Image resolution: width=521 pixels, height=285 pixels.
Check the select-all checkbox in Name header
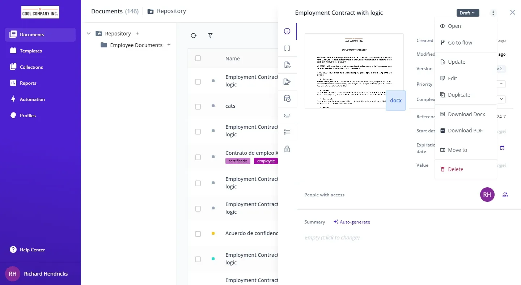pyautogui.click(x=198, y=58)
